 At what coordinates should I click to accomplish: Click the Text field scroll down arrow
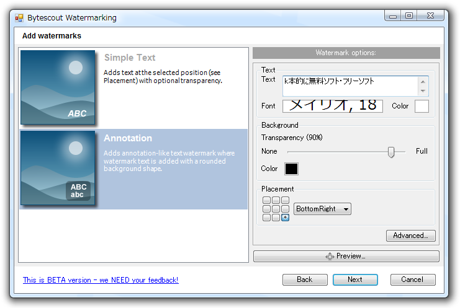[x=423, y=91]
